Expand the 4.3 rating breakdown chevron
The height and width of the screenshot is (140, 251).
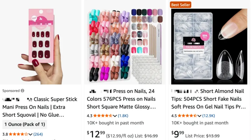(x=115, y=116)
